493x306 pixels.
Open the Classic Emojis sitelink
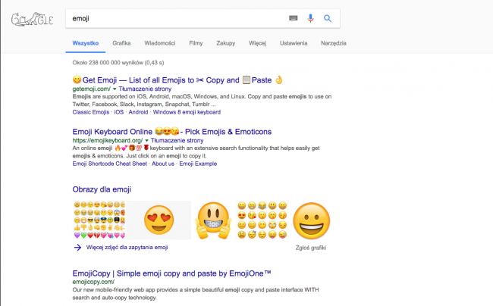pos(91,112)
